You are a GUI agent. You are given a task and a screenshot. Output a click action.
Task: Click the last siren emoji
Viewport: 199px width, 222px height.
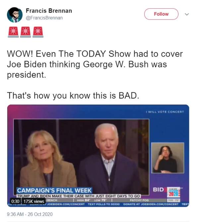(x=38, y=32)
